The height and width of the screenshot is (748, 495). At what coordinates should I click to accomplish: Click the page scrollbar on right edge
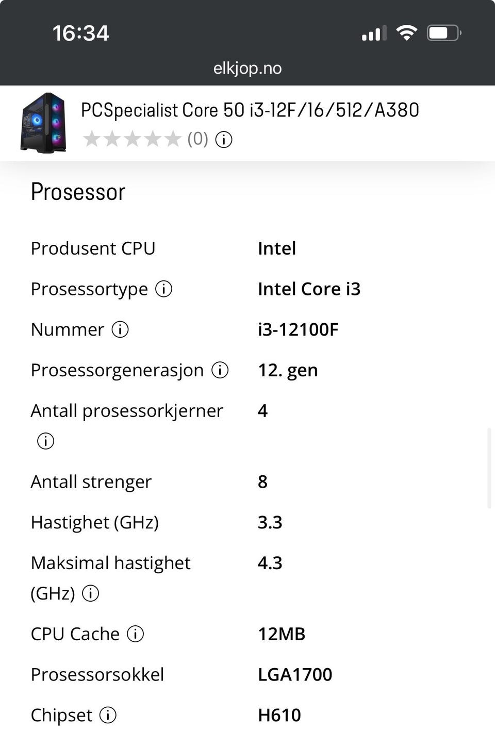point(489,468)
